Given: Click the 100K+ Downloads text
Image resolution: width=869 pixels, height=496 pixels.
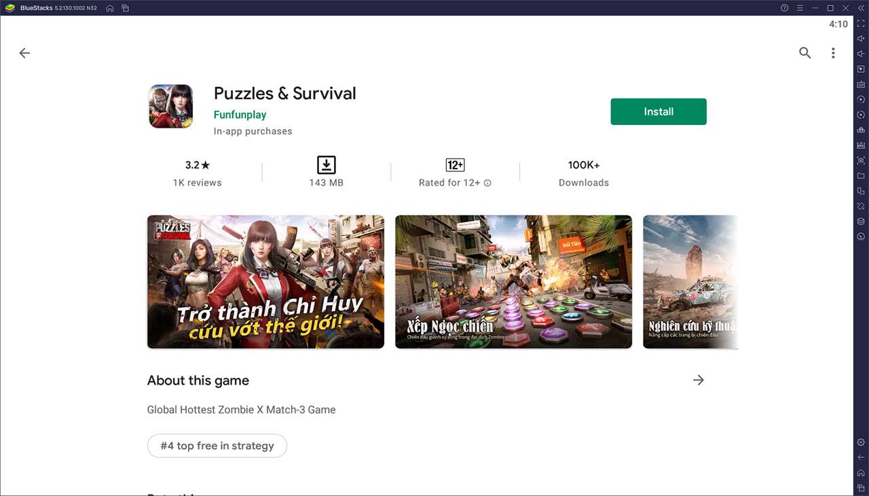Looking at the screenshot, I should [x=584, y=173].
